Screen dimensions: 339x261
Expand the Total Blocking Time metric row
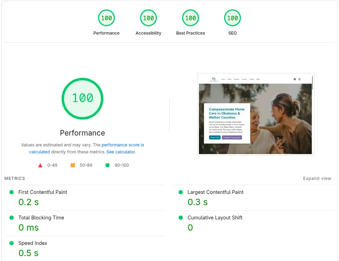[41, 217]
